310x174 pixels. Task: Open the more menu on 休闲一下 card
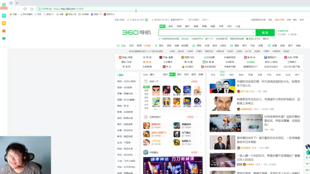coord(201,82)
